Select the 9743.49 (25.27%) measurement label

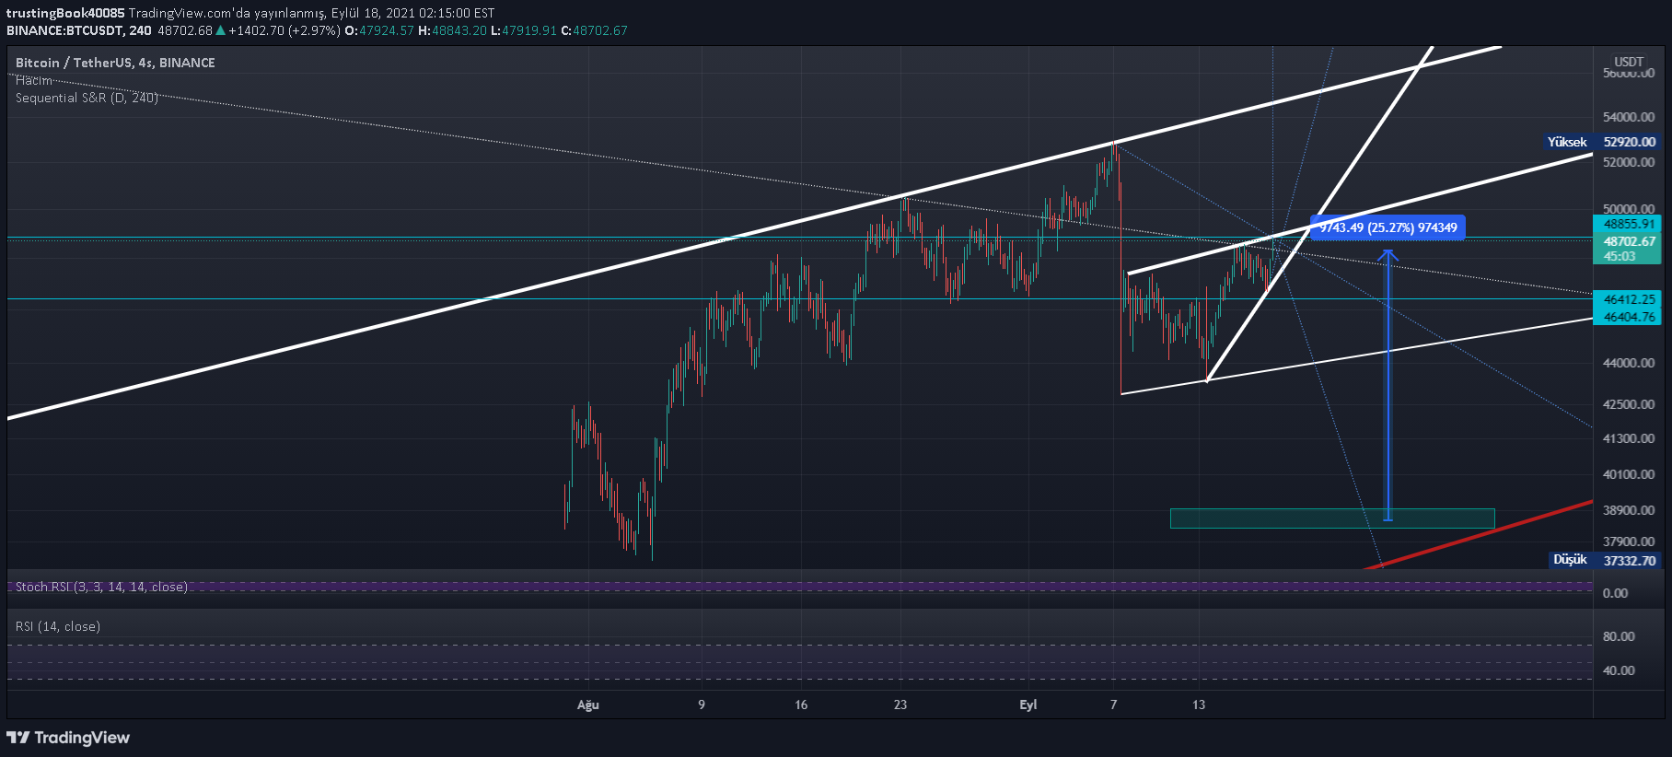[x=1388, y=227]
